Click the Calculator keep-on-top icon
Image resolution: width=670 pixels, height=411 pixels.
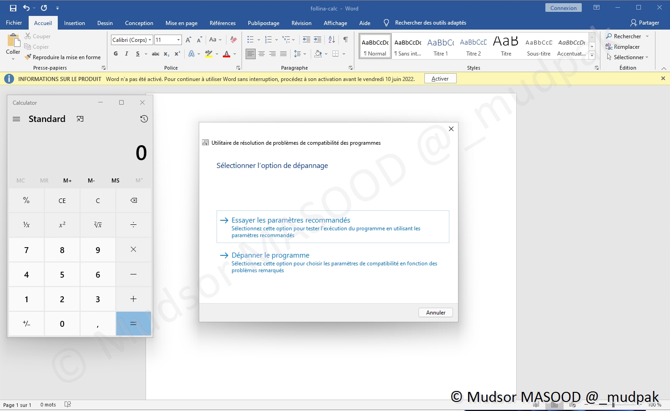[80, 119]
